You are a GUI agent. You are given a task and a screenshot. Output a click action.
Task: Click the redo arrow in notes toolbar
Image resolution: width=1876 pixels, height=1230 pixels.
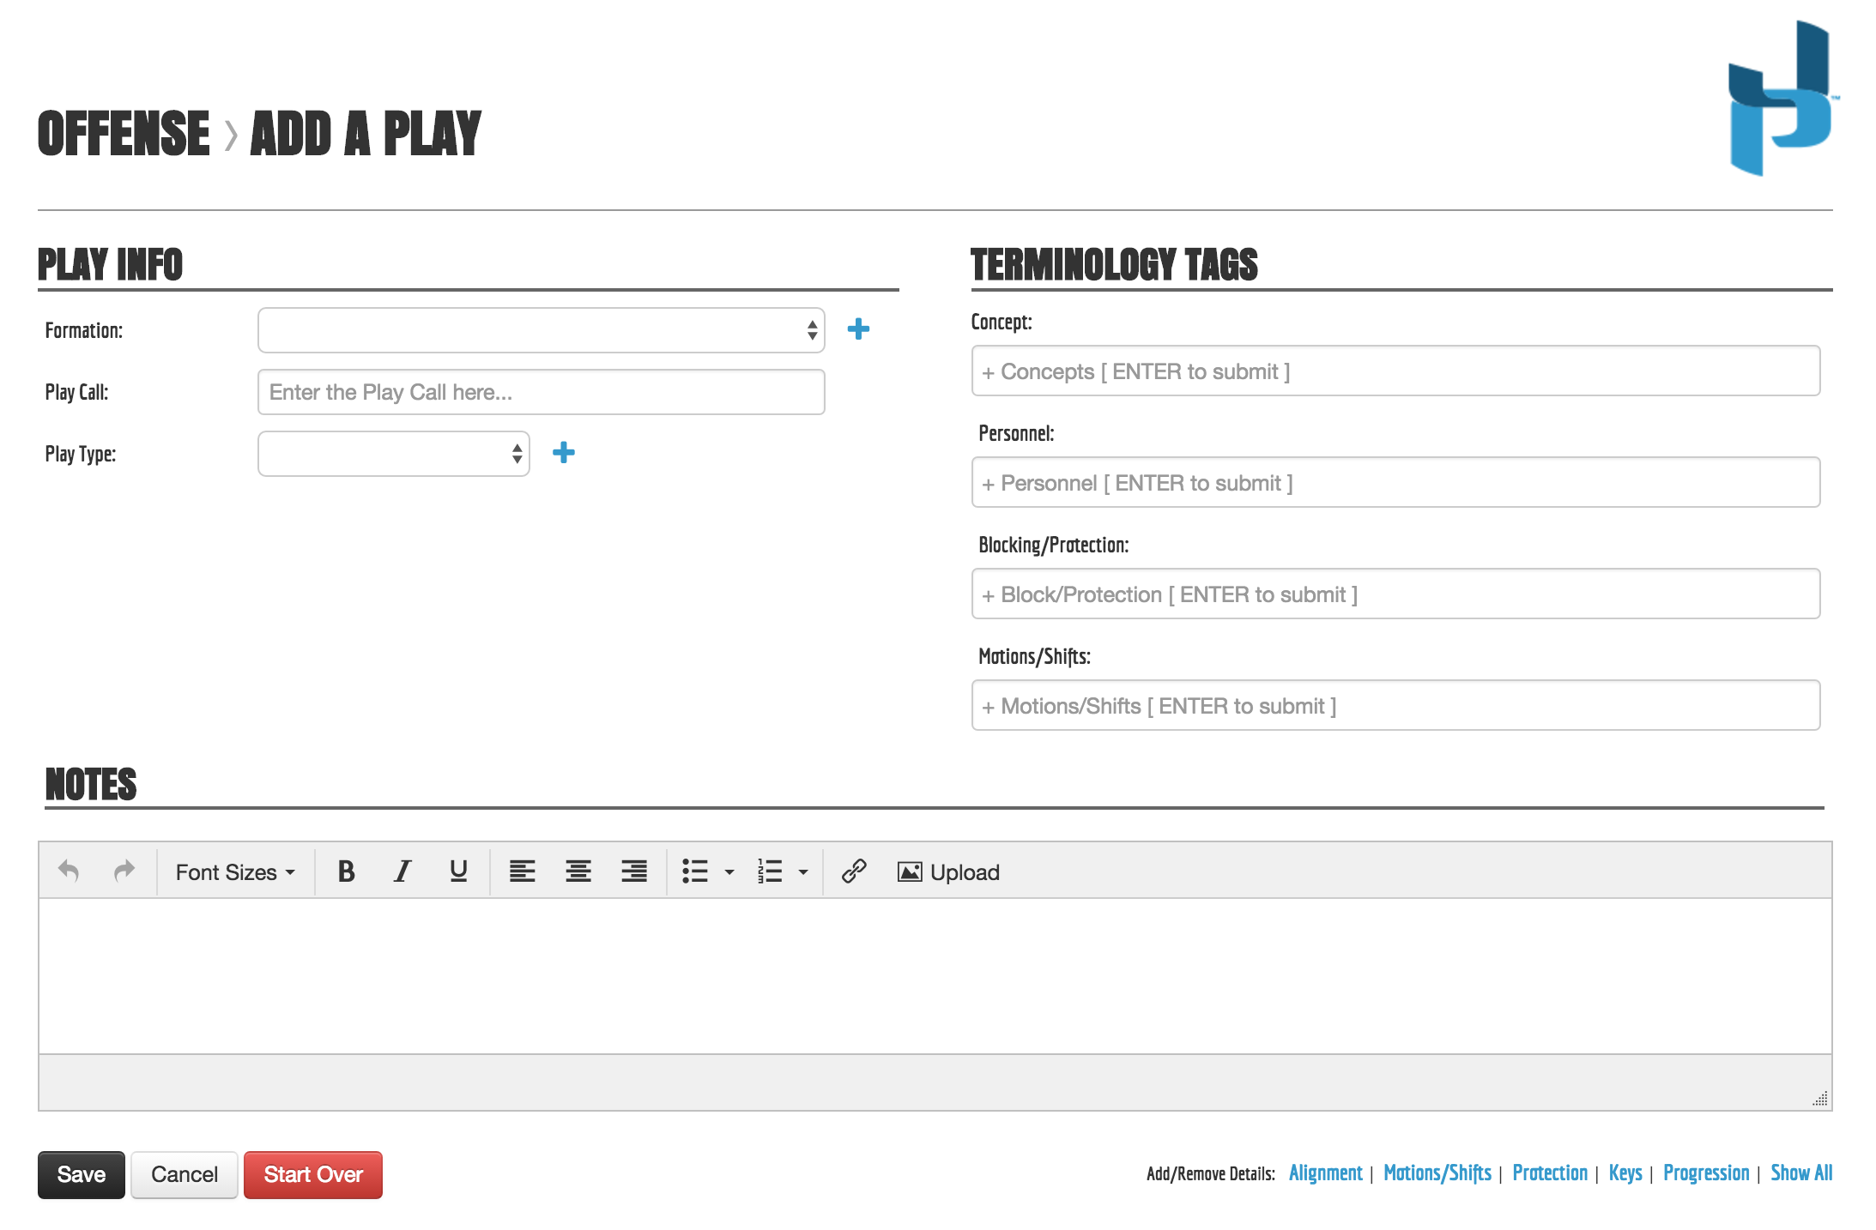click(x=124, y=871)
